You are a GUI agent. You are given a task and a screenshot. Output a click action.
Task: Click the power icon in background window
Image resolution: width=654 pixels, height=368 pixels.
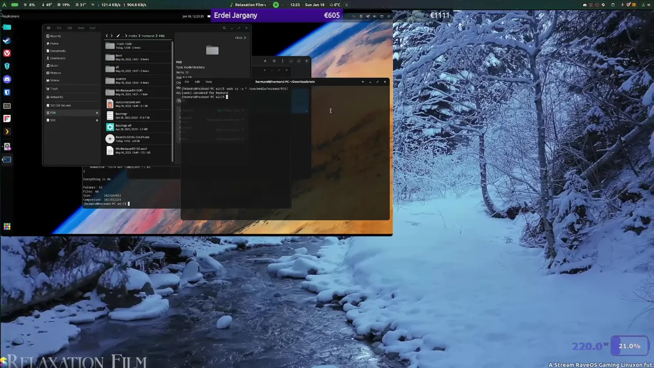(x=274, y=61)
